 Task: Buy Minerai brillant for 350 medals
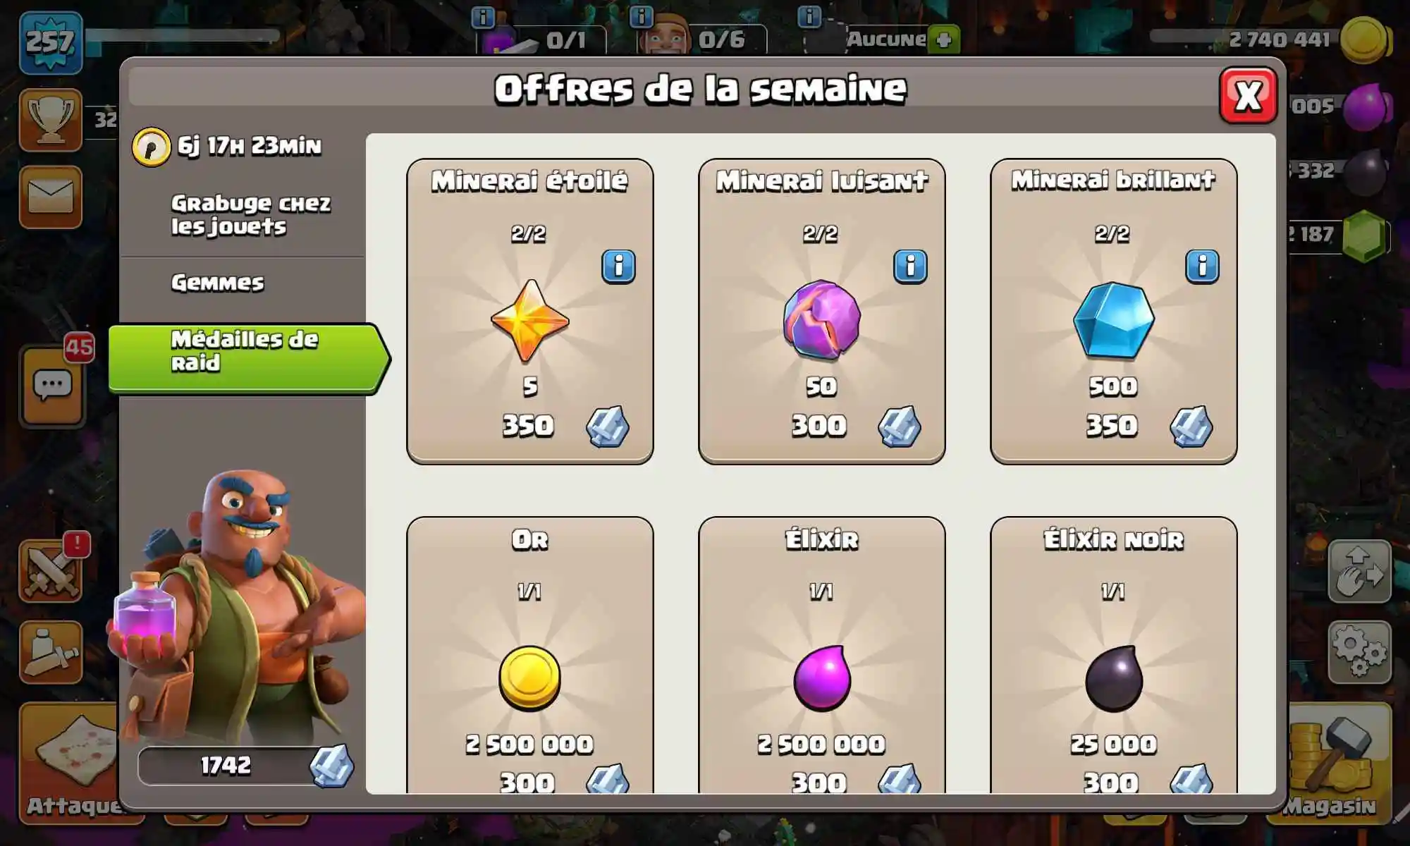1114,311
